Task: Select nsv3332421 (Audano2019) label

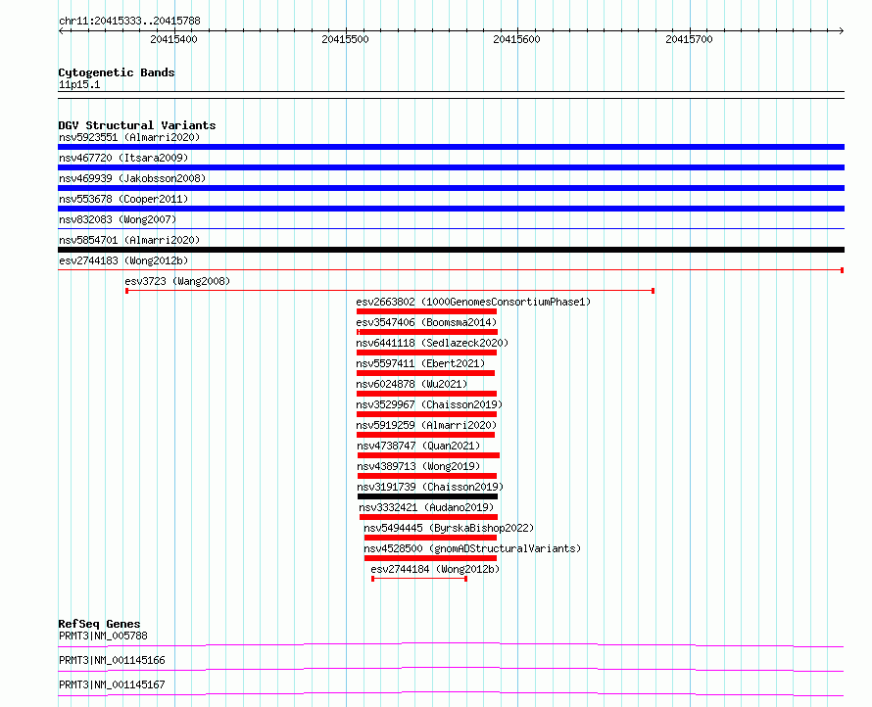Action: click(x=426, y=507)
